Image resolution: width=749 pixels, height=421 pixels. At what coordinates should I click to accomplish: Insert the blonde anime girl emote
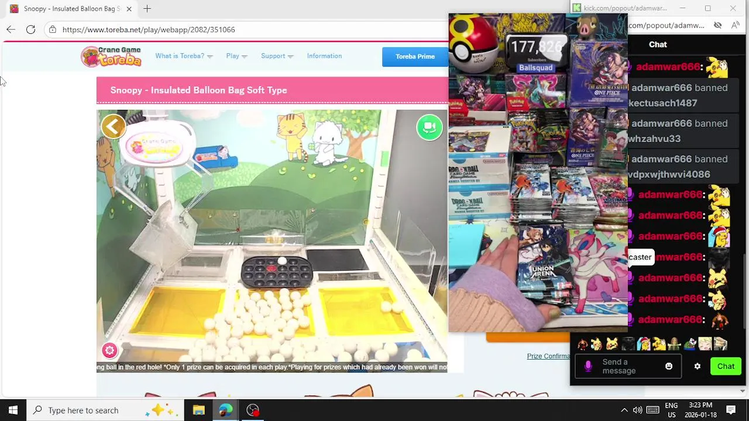pos(705,344)
